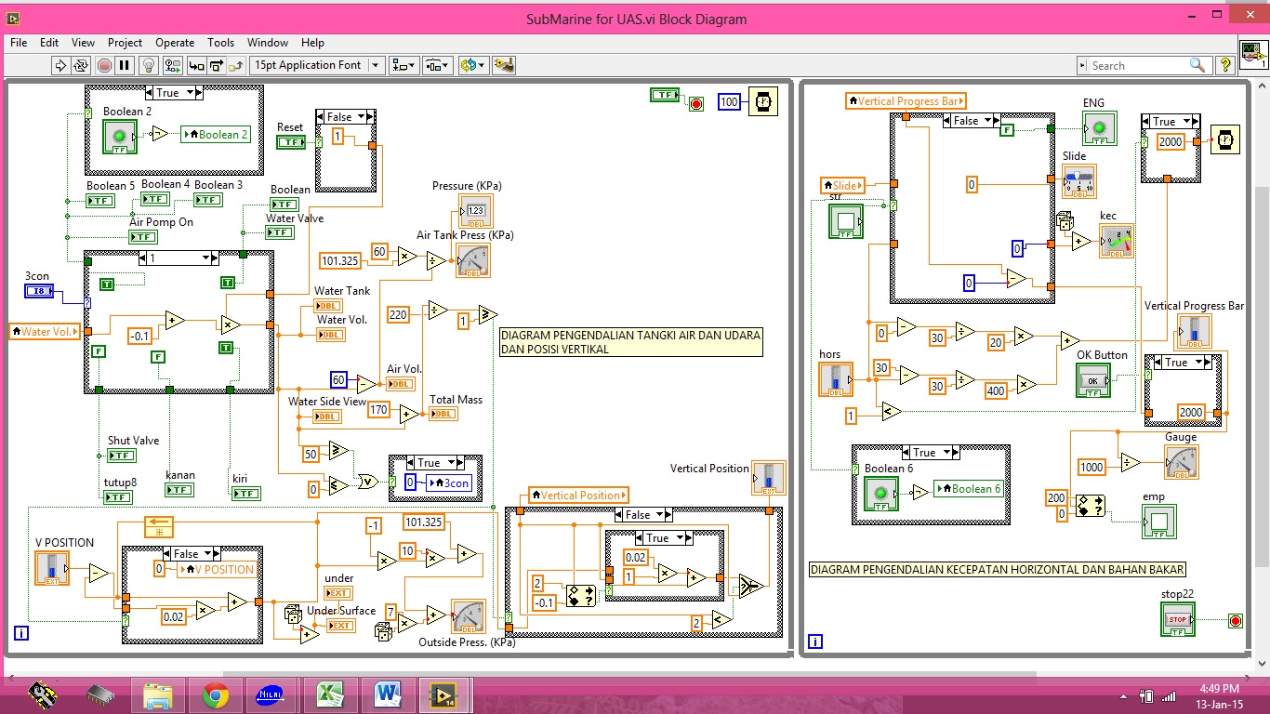Open Google Chrome from the taskbar

click(x=216, y=694)
